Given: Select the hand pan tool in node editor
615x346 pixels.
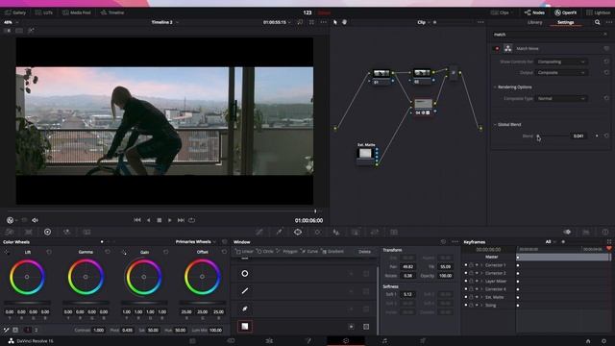Looking at the screenshot, I should click(344, 22).
